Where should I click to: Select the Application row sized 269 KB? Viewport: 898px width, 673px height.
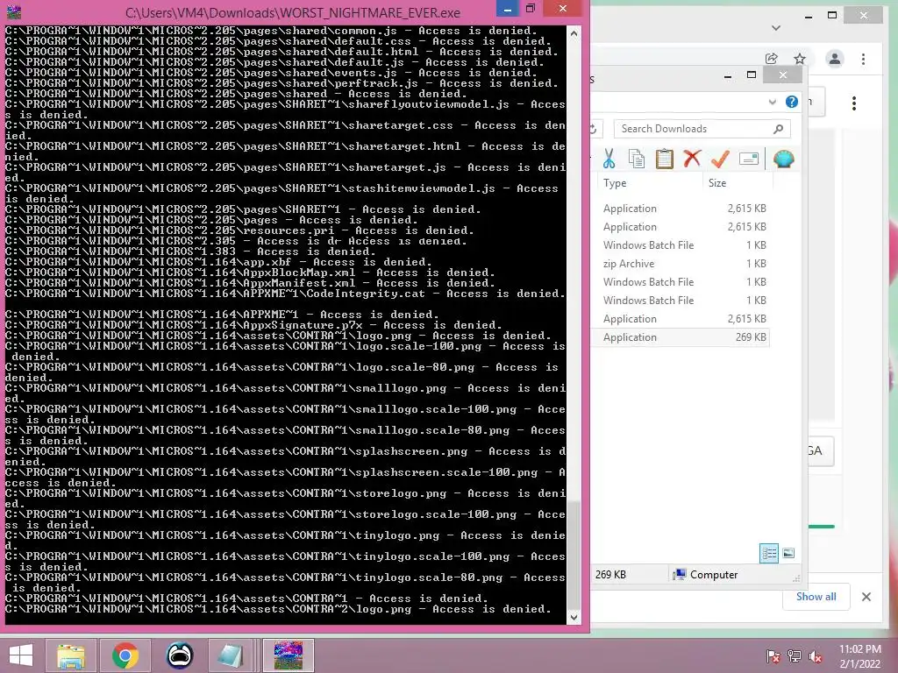682,337
